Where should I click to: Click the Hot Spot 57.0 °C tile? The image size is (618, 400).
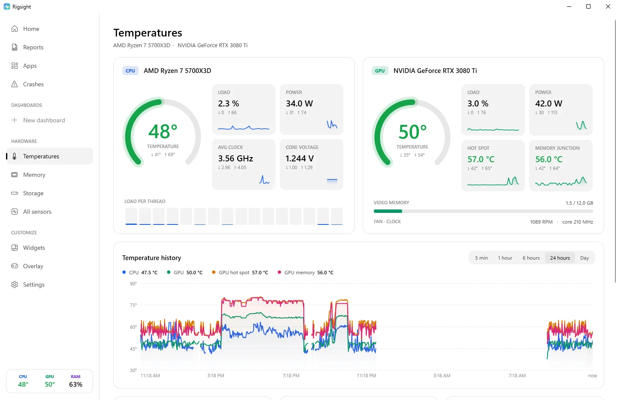tap(493, 166)
